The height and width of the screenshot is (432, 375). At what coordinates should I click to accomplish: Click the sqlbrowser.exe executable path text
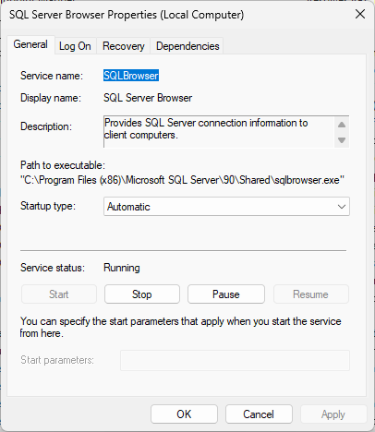pos(183,180)
